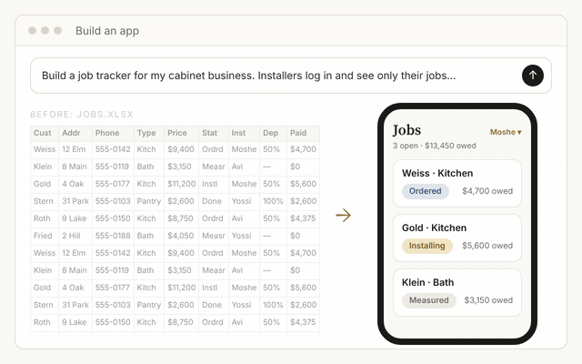Image resolution: width=582 pixels, height=364 pixels.
Task: Open the Gold · Kitchen job card
Action: (457, 238)
